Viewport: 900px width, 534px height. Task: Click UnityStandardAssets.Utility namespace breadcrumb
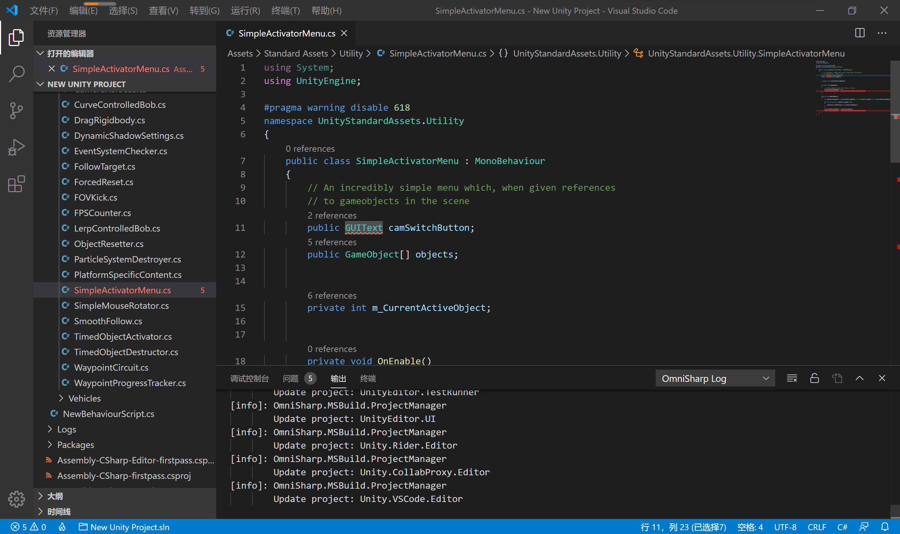[x=567, y=53]
